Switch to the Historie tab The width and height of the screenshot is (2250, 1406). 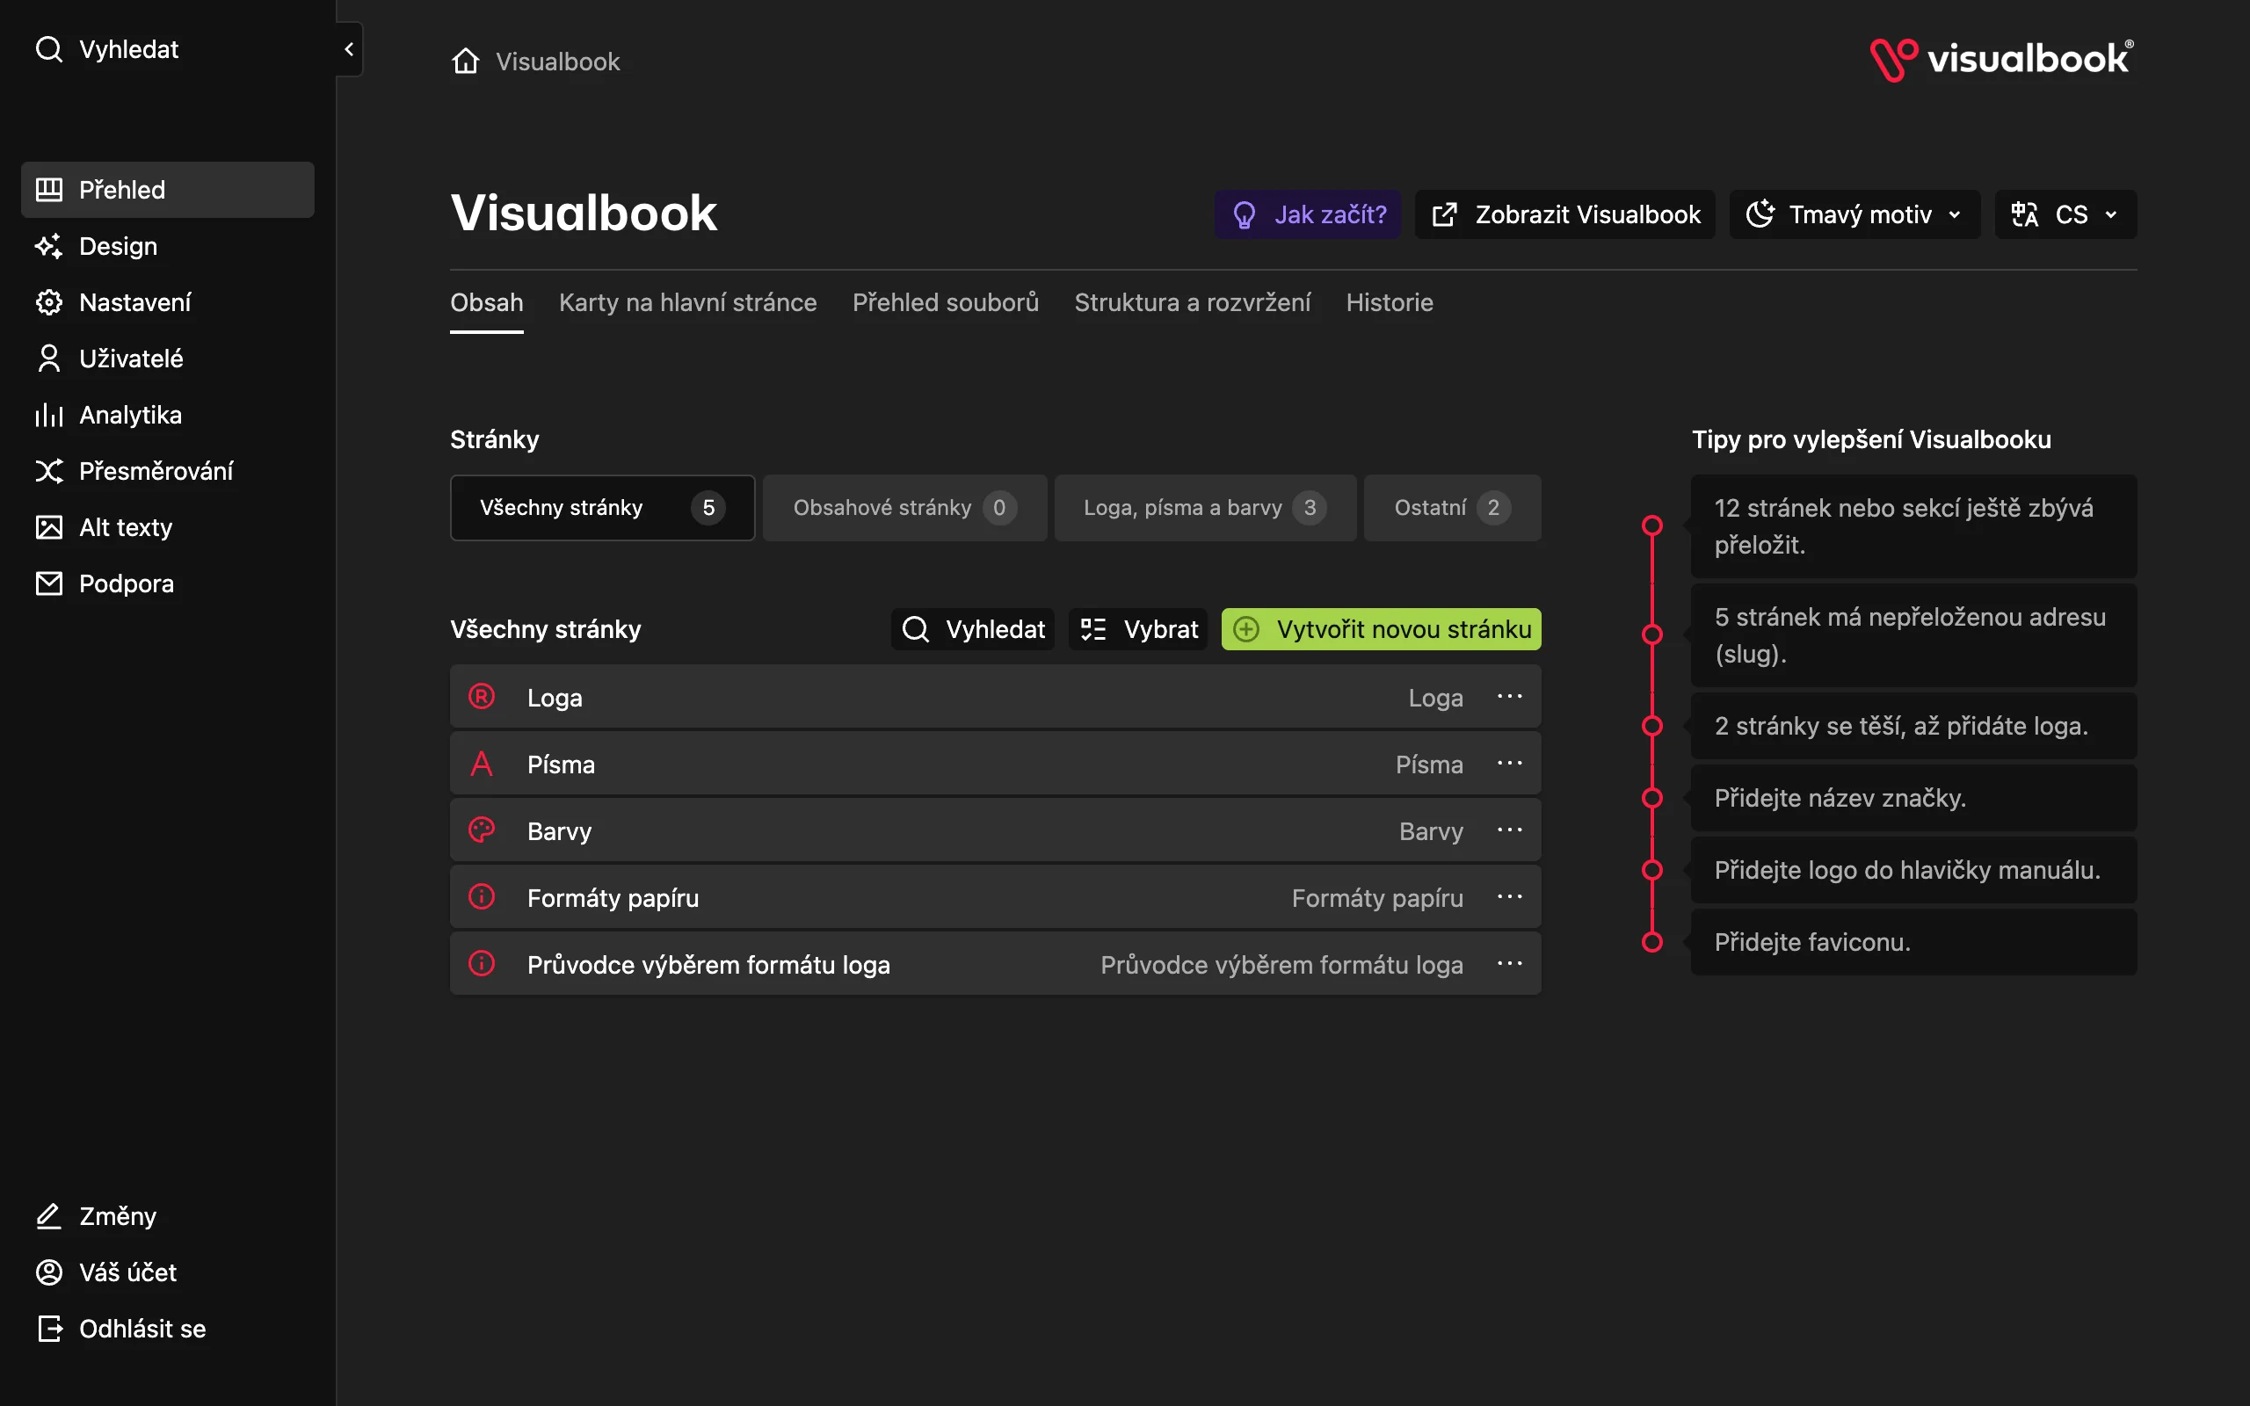pos(1389,302)
